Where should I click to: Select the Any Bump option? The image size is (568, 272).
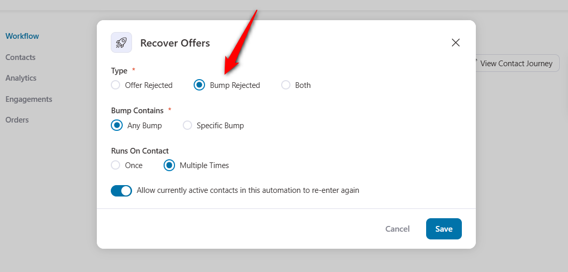coord(116,126)
